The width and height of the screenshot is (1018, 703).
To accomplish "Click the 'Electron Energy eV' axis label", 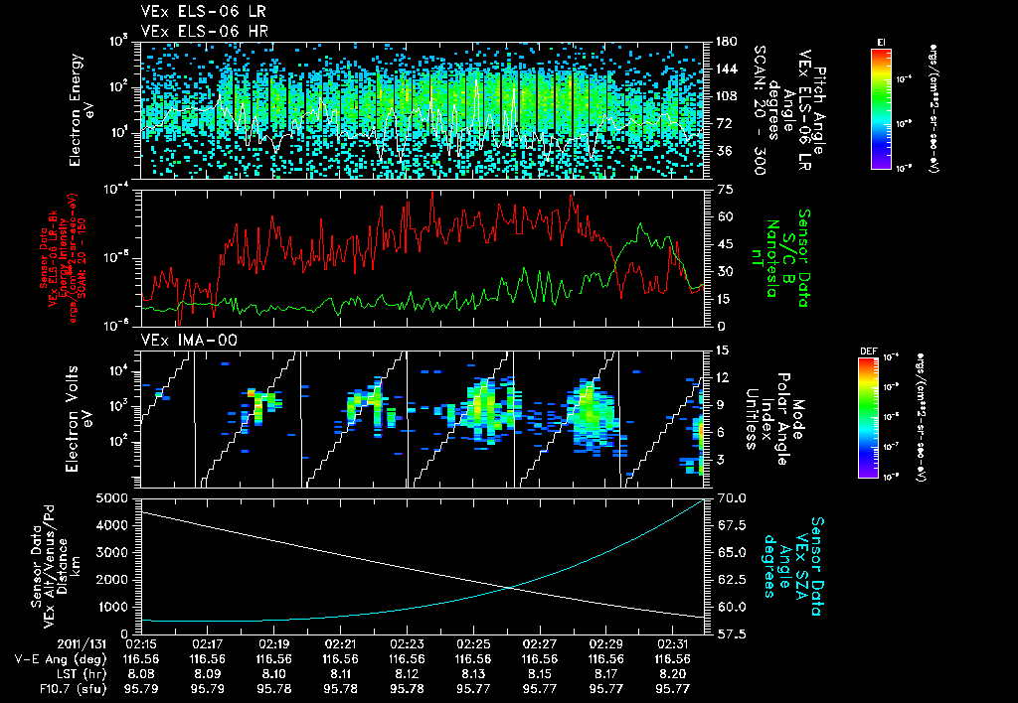I will pos(82,110).
